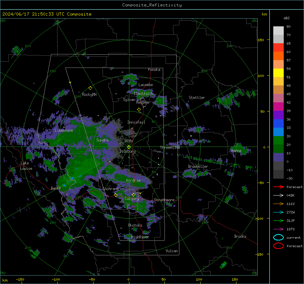The image size is (304, 284).
Task: Click the Ponoka label
Action: (x=154, y=70)
